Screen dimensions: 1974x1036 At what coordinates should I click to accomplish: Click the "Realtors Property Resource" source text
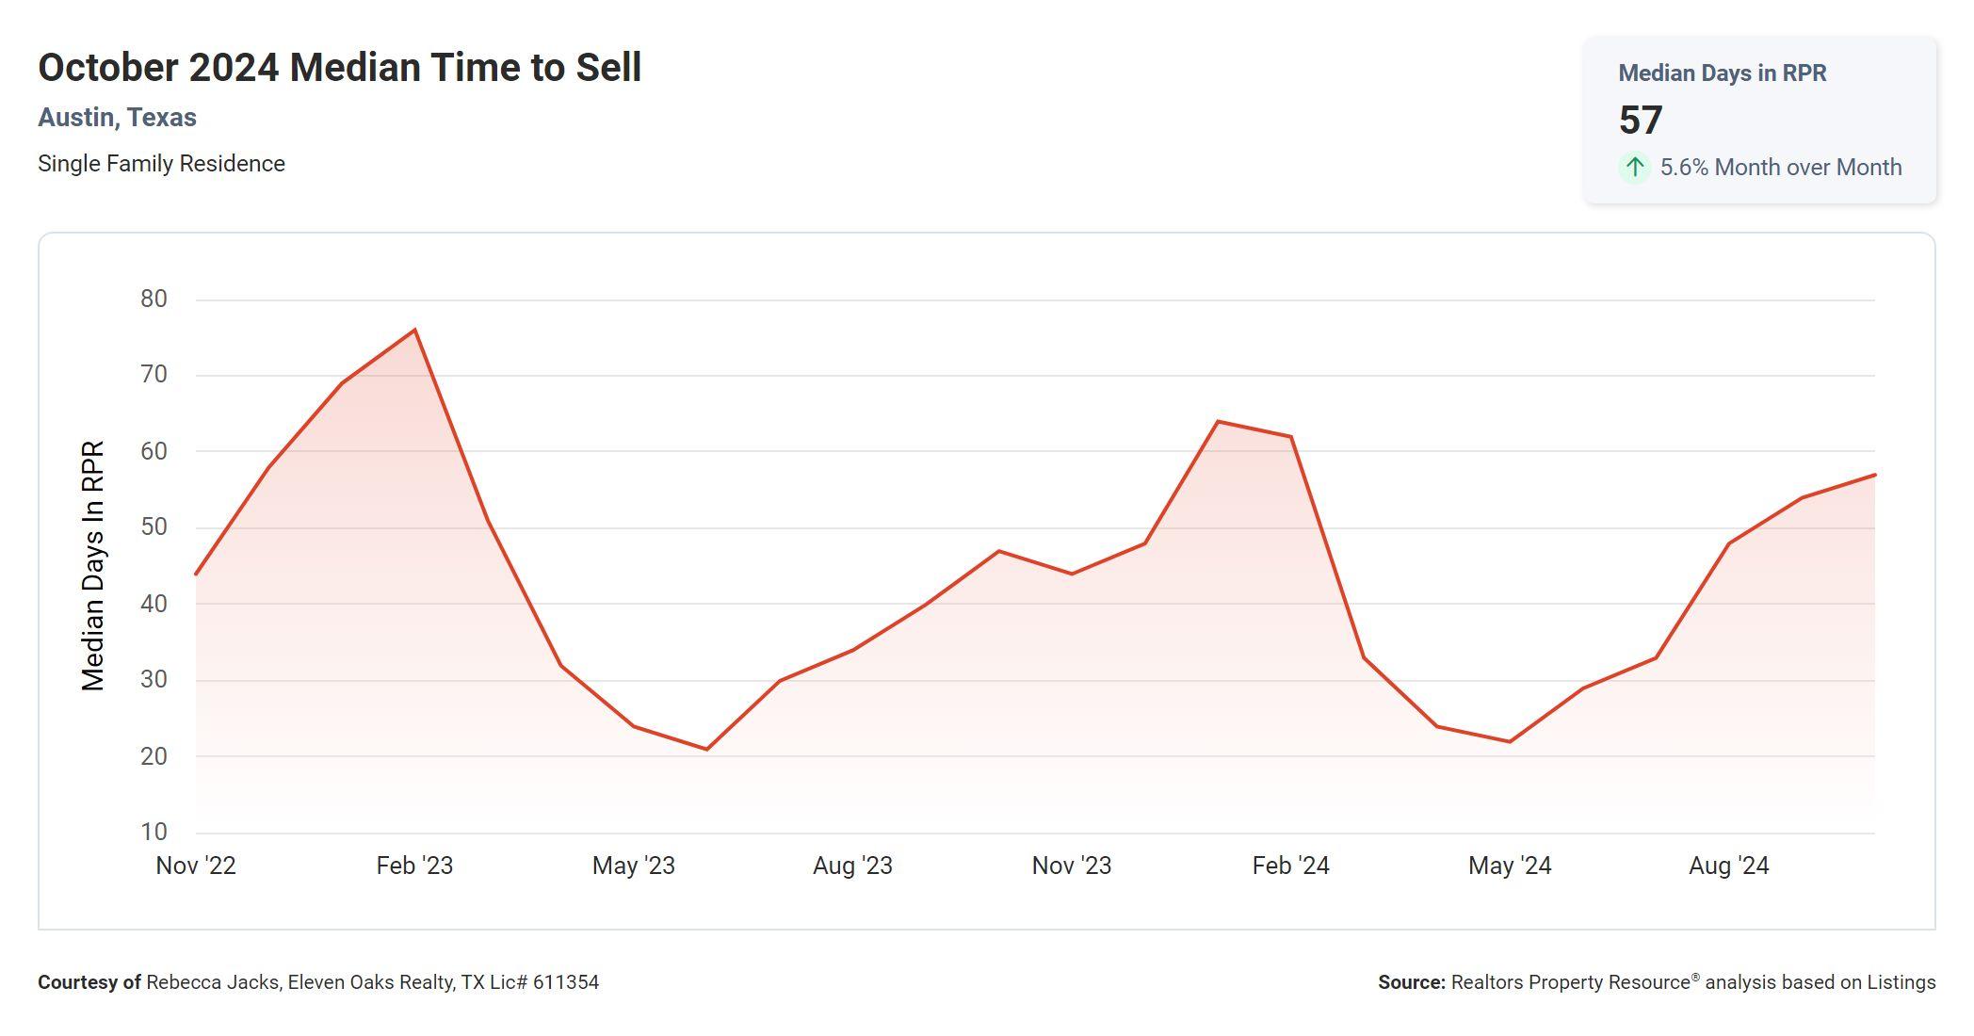tap(1571, 982)
